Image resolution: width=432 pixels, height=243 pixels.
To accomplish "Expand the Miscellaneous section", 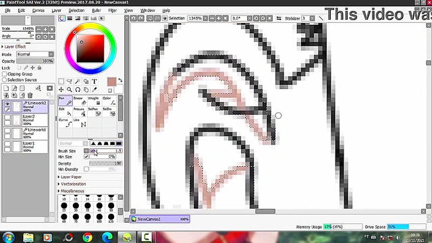I will coord(71,190).
